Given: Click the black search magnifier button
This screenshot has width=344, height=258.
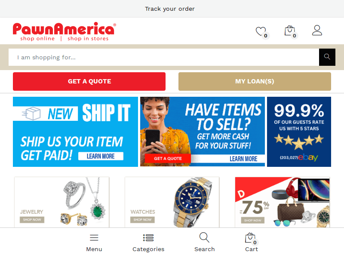Looking at the screenshot, I should tap(327, 57).
